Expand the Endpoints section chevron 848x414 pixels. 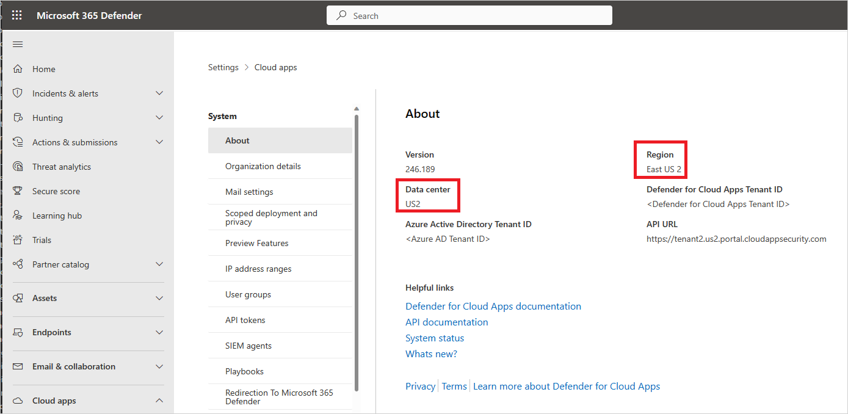(159, 332)
